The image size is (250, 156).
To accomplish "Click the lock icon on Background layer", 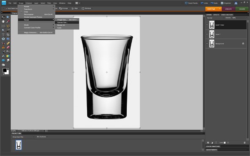I will click(x=243, y=43).
